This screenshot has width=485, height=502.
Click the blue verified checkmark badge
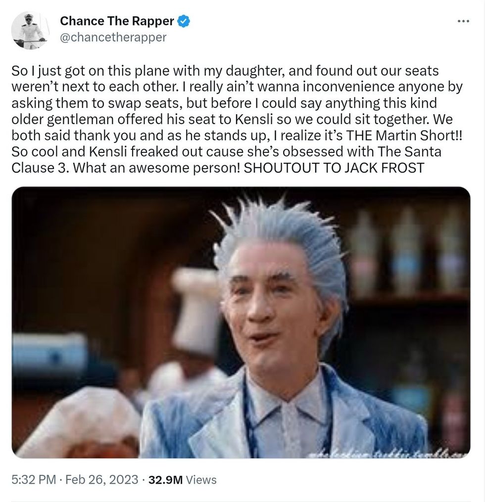(x=184, y=21)
